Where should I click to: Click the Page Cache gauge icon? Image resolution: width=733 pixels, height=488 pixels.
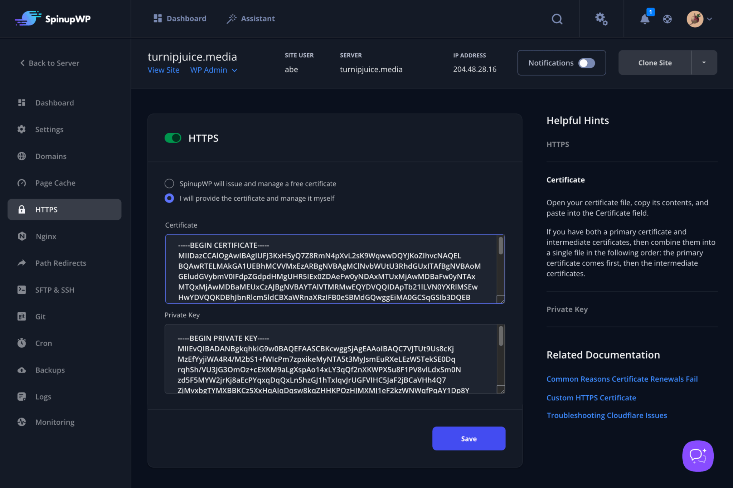click(22, 183)
